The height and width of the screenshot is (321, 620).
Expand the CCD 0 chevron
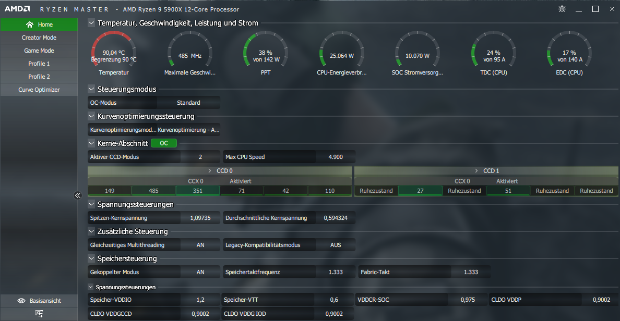click(x=210, y=170)
